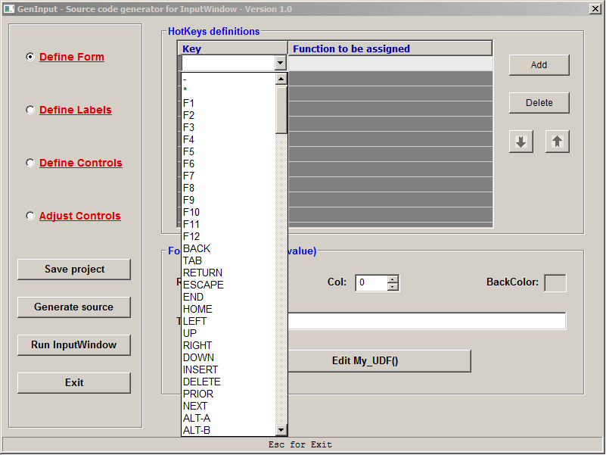Decrease the Col spinner value

(x=393, y=287)
